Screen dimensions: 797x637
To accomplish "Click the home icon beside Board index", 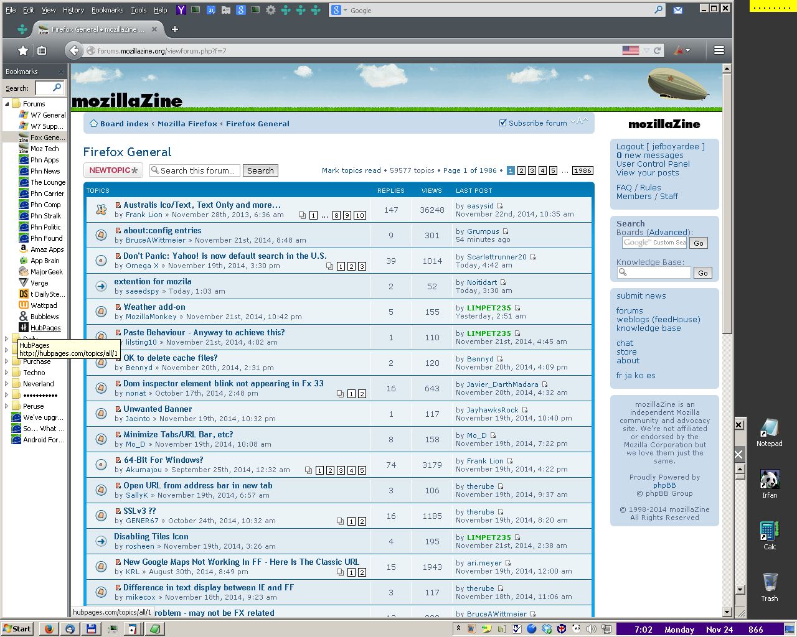I will point(93,123).
